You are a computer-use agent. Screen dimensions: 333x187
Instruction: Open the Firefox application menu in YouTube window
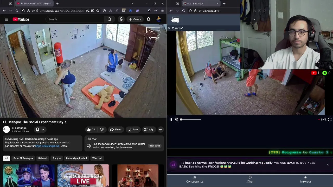162,11
